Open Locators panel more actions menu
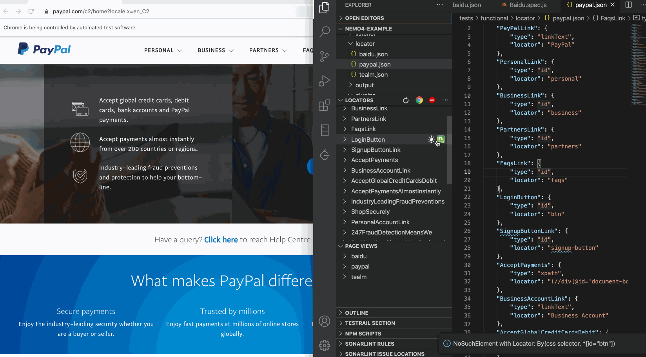Image resolution: width=646 pixels, height=357 pixels. [445, 100]
